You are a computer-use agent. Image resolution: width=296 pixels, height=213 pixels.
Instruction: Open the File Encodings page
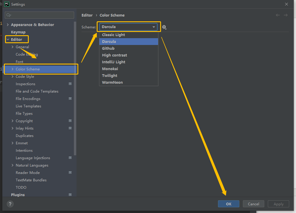pos(28,99)
